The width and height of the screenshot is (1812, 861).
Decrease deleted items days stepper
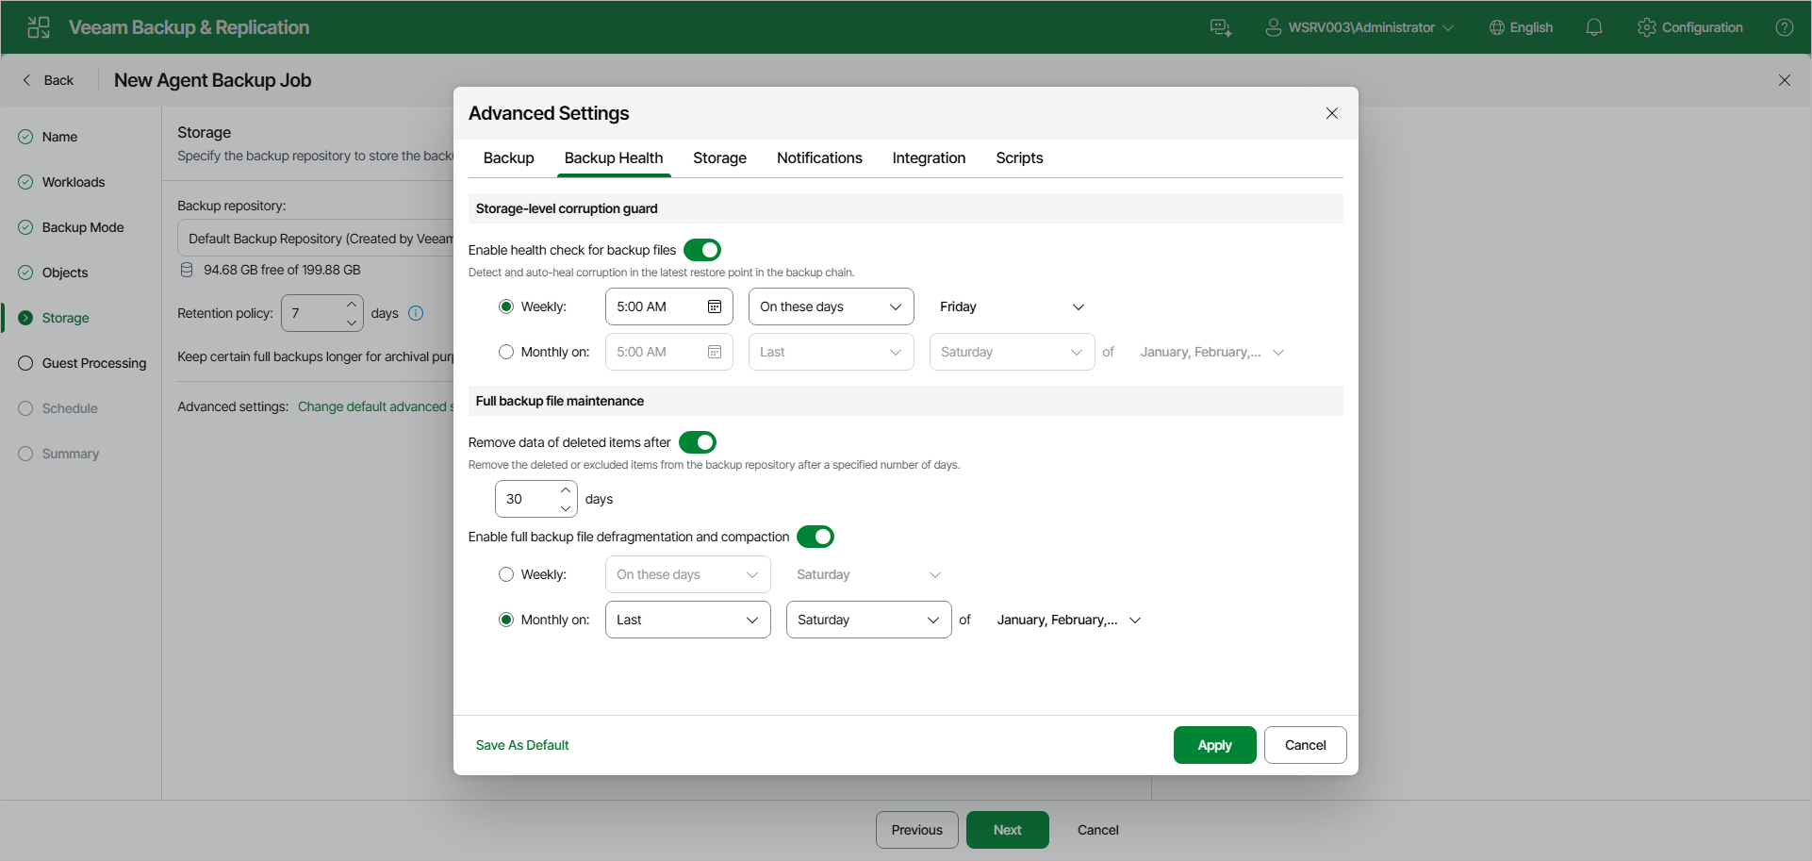(x=566, y=508)
